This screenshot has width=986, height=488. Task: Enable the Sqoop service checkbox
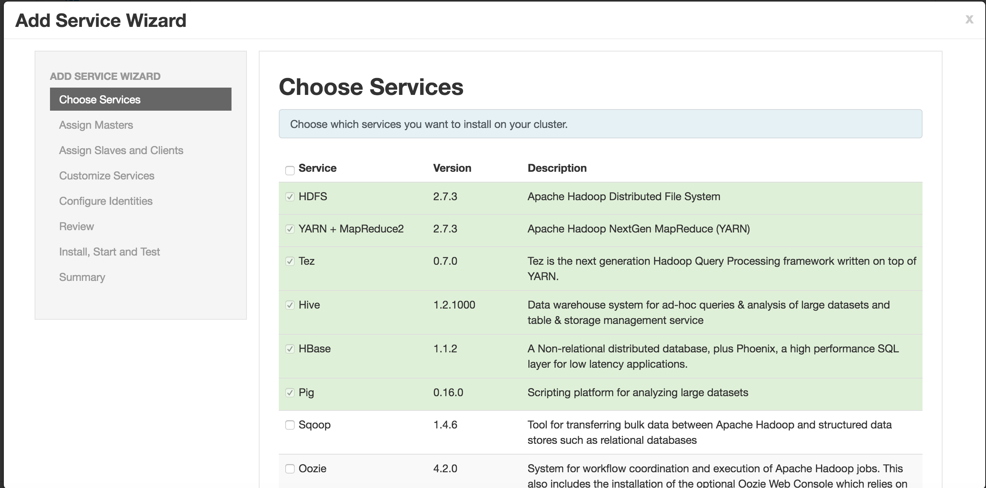pyautogui.click(x=290, y=425)
